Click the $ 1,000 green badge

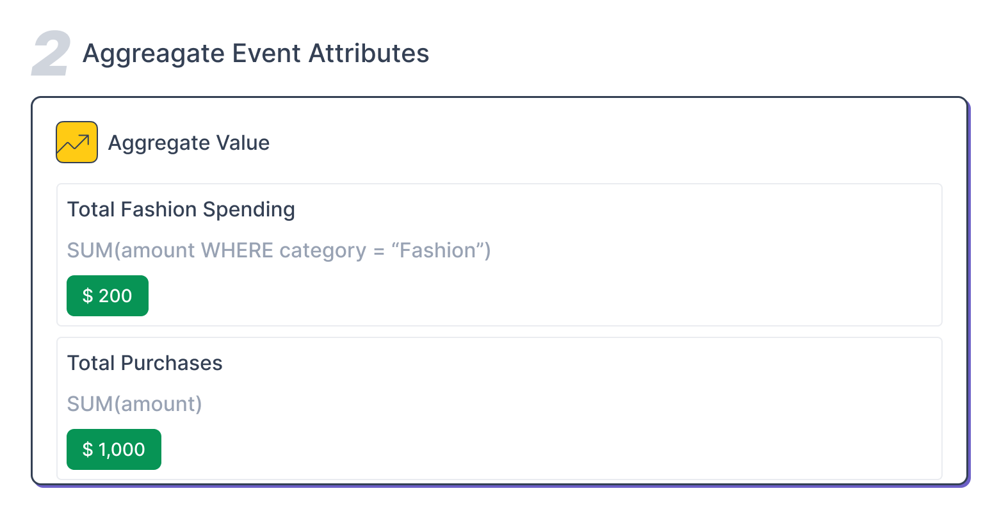tap(114, 449)
